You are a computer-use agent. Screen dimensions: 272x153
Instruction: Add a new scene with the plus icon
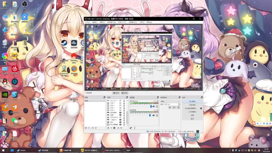(x=86, y=128)
